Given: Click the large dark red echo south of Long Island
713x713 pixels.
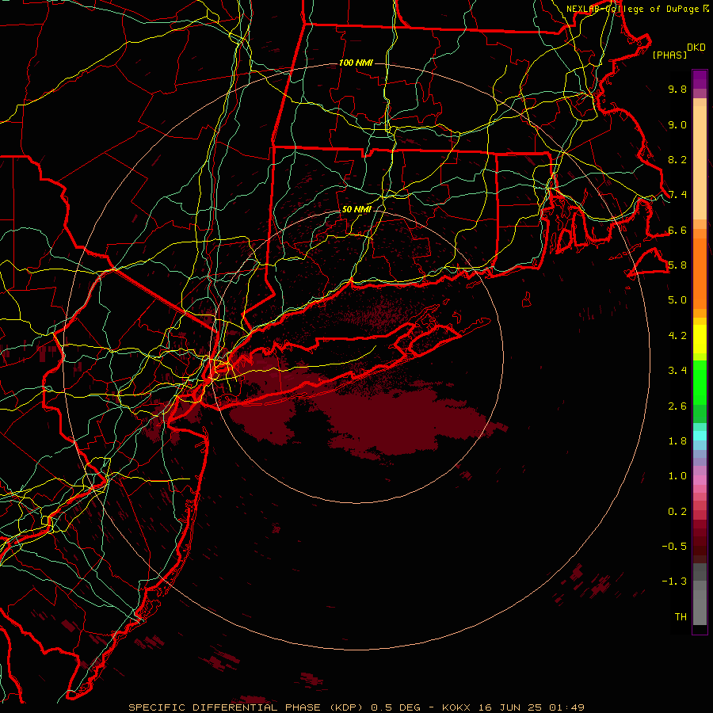Looking at the screenshot, I should click(x=400, y=421).
